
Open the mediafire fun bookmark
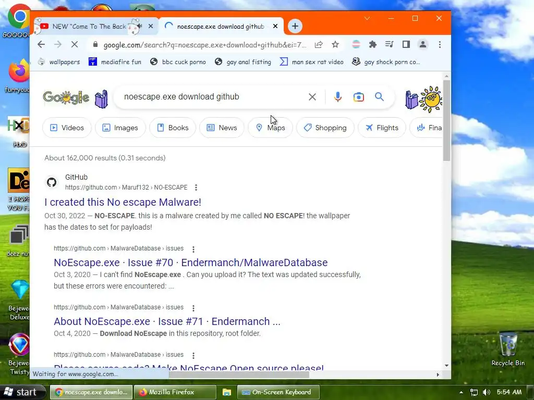click(115, 62)
